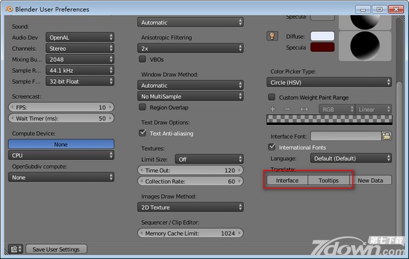Open the Sample Rate 44.1 kHz dropdown

coord(80,70)
